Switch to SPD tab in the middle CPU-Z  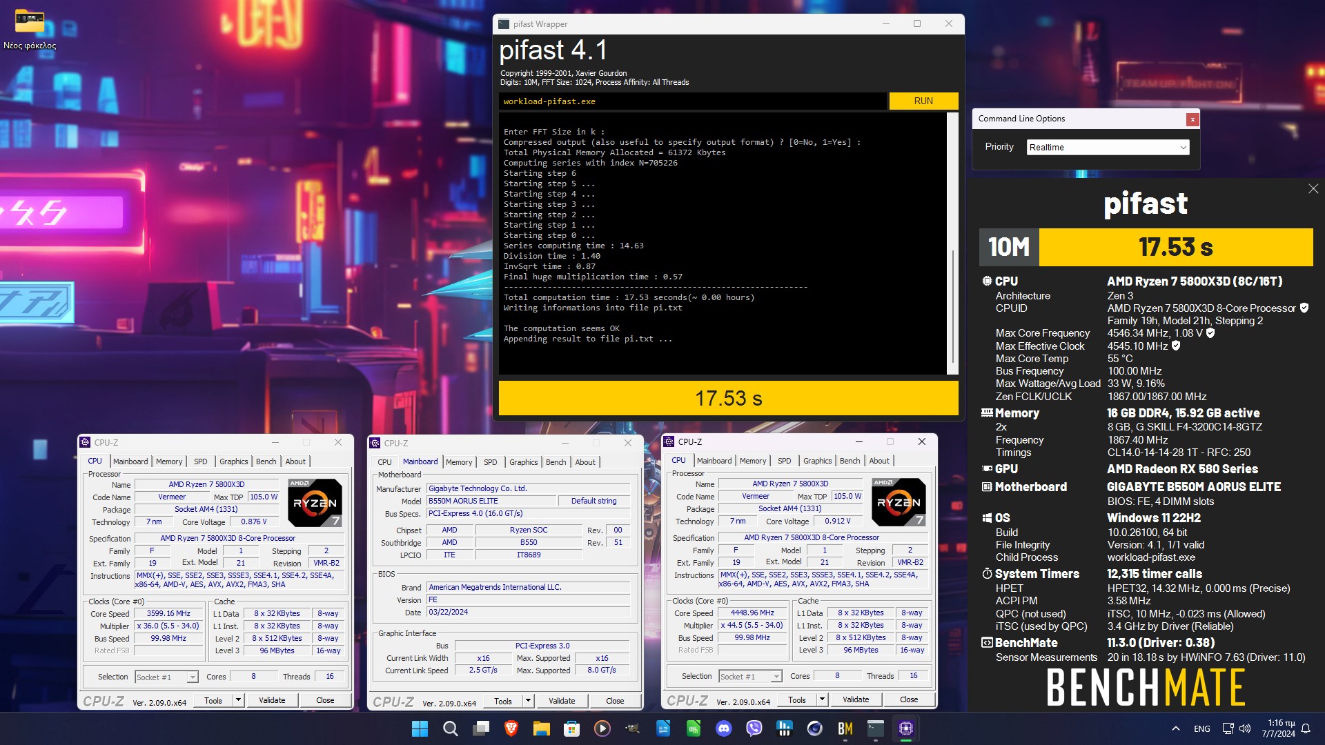coord(490,462)
